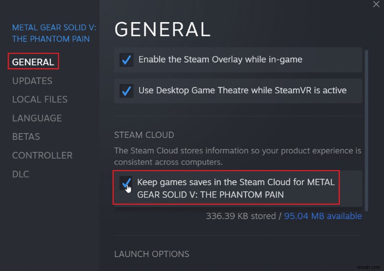The image size is (384, 271).
Task: Open the UPDATES settings tab
Action: point(32,81)
